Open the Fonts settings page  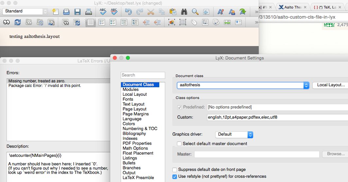pyautogui.click(x=128, y=99)
